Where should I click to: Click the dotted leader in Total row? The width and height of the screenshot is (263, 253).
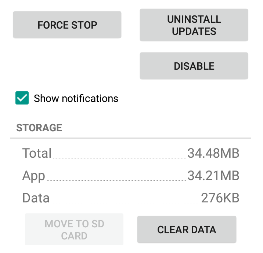click(x=119, y=158)
